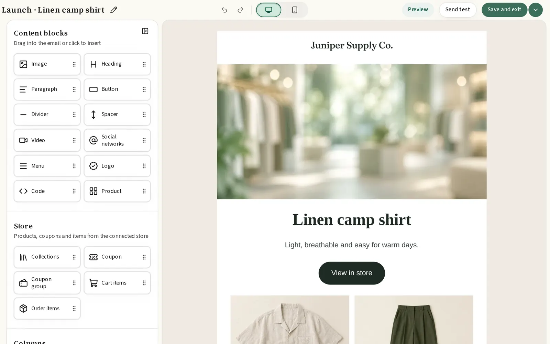Collapse the Content blocks panel
This screenshot has width=550, height=344.
pos(145,31)
